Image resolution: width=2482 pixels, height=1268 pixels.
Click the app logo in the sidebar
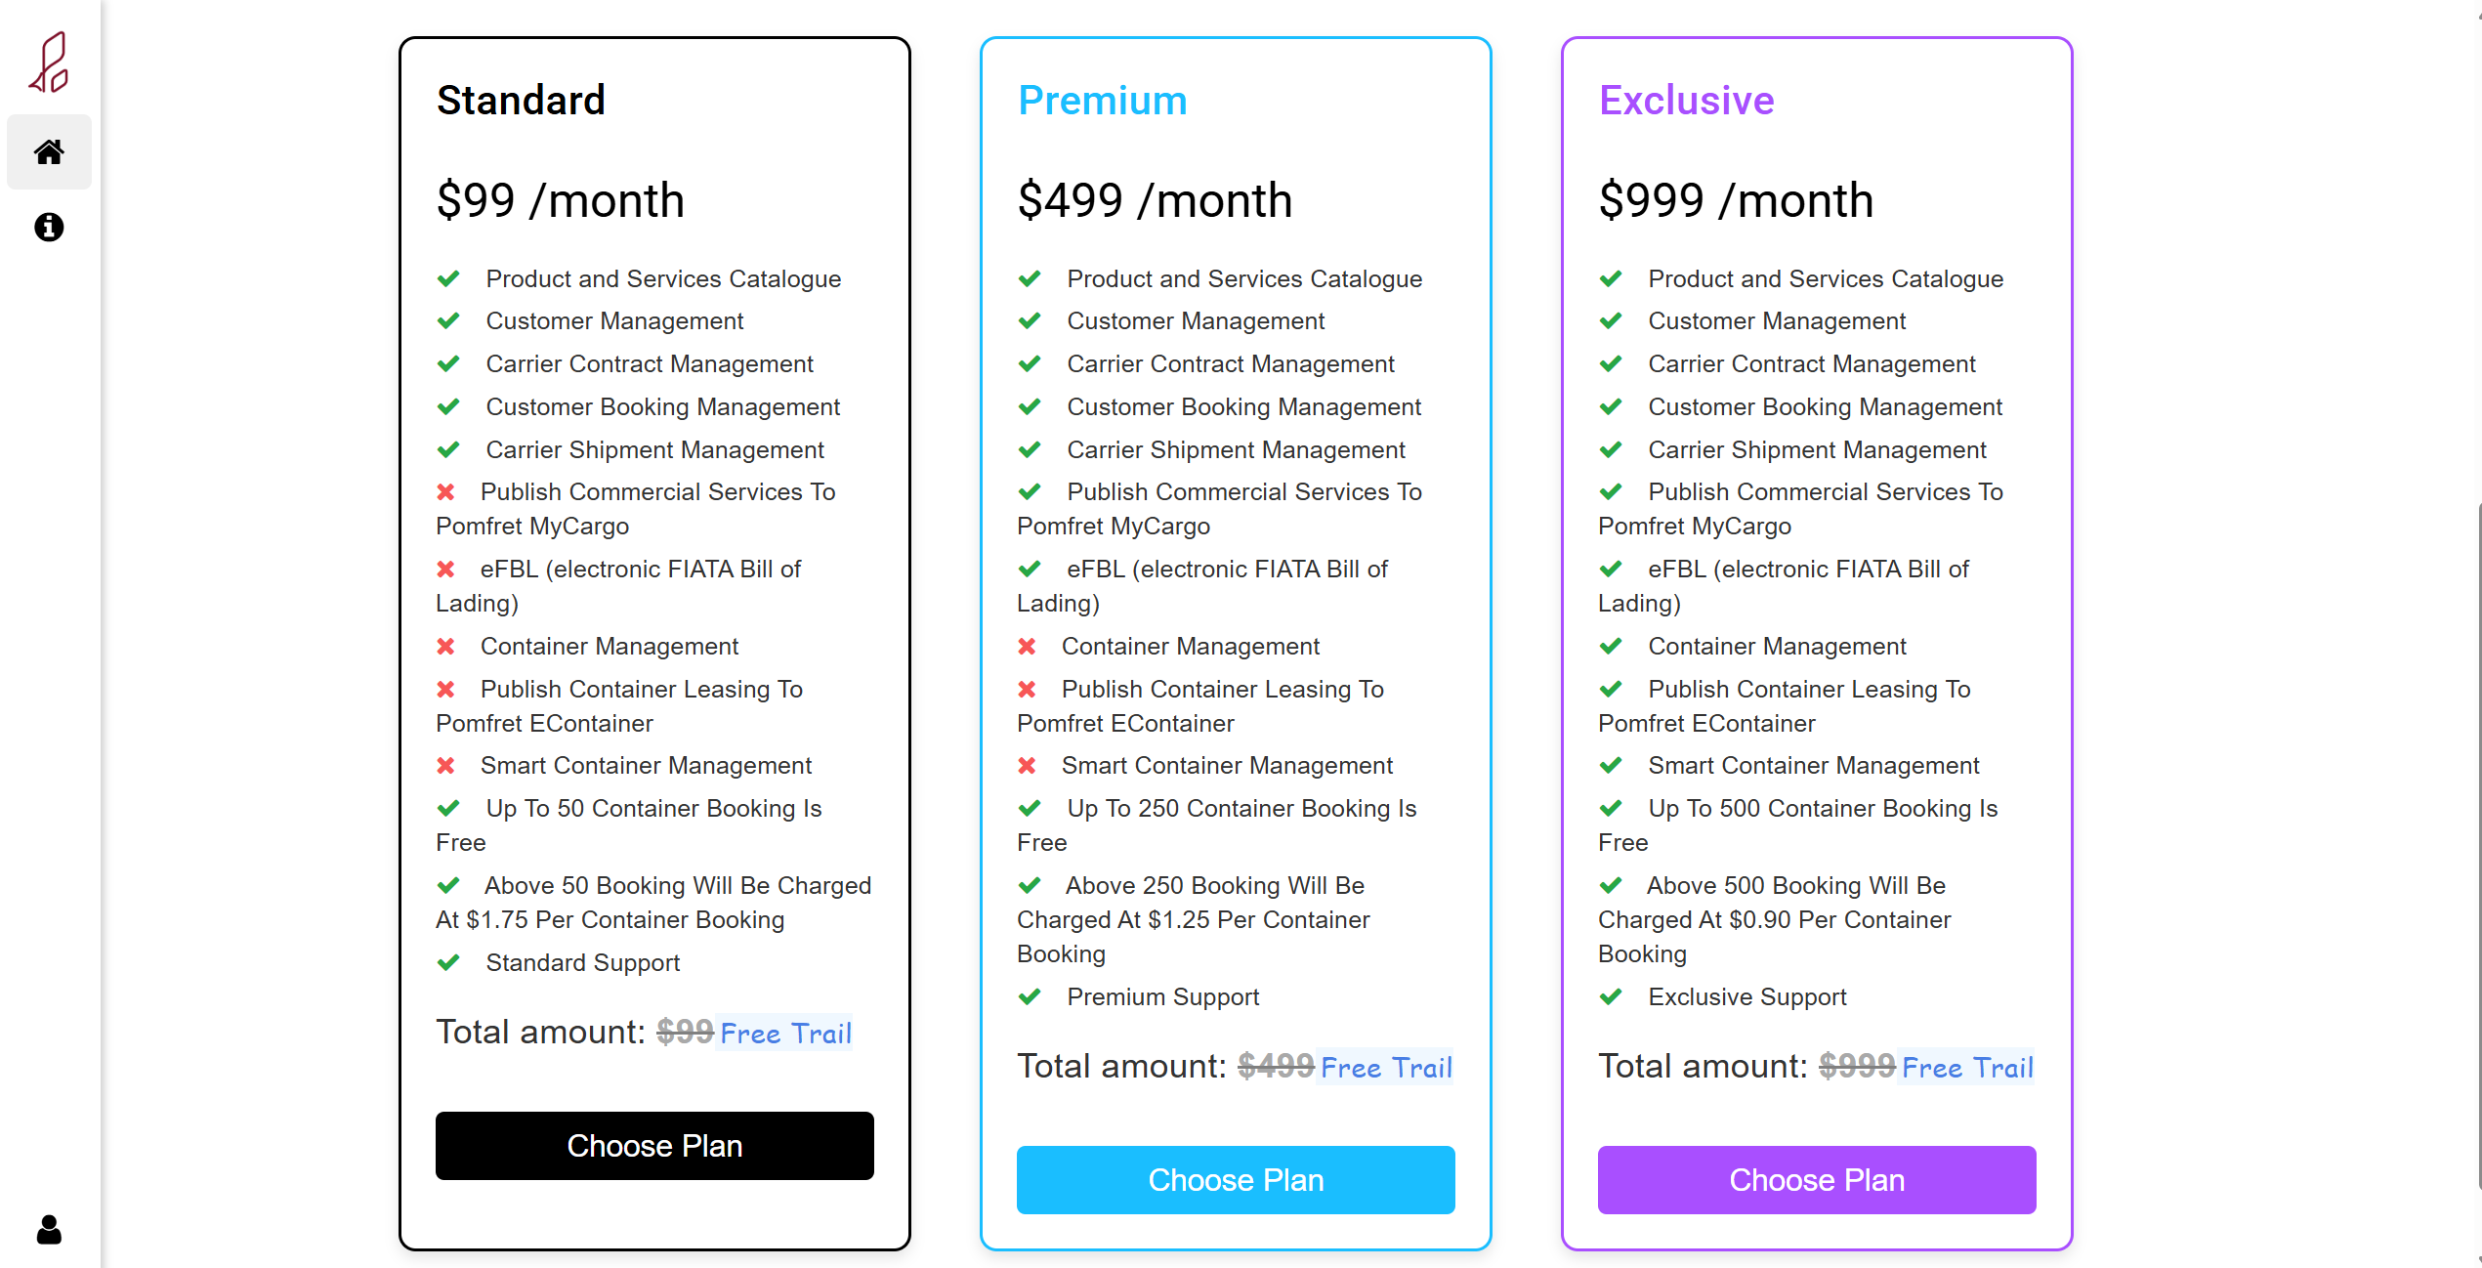tap(49, 62)
